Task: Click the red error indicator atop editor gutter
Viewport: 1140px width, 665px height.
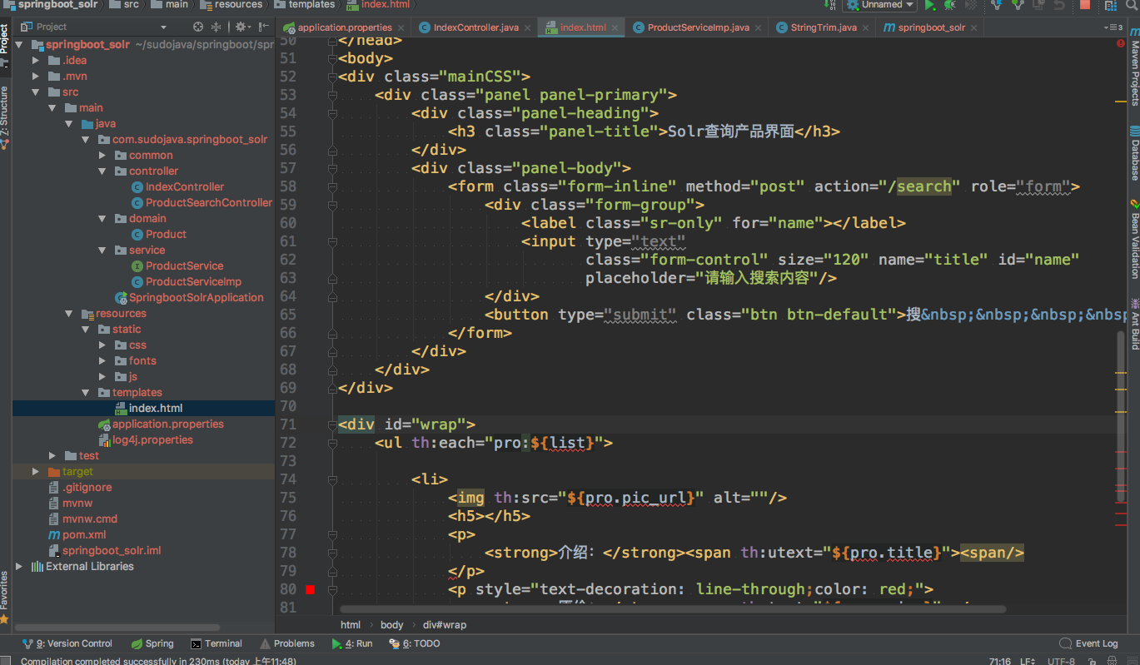Action: click(1120, 43)
